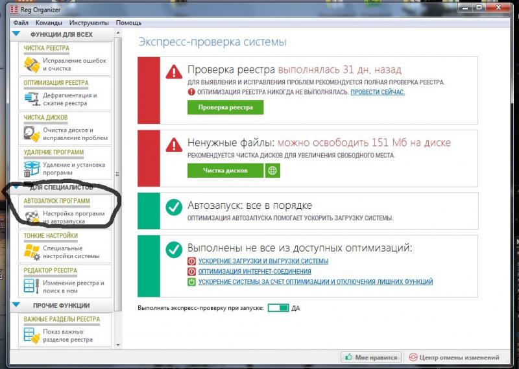Click the red exclamation icon by ОПТИМИЗАЦИЯ РЕЕСТРА
The image size is (519, 369).
(x=191, y=91)
